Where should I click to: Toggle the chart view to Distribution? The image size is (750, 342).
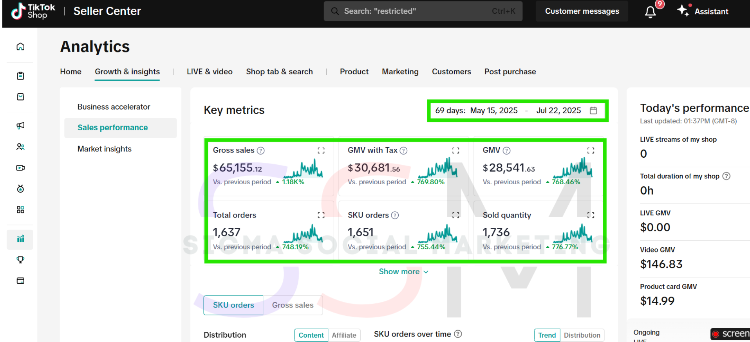582,335
